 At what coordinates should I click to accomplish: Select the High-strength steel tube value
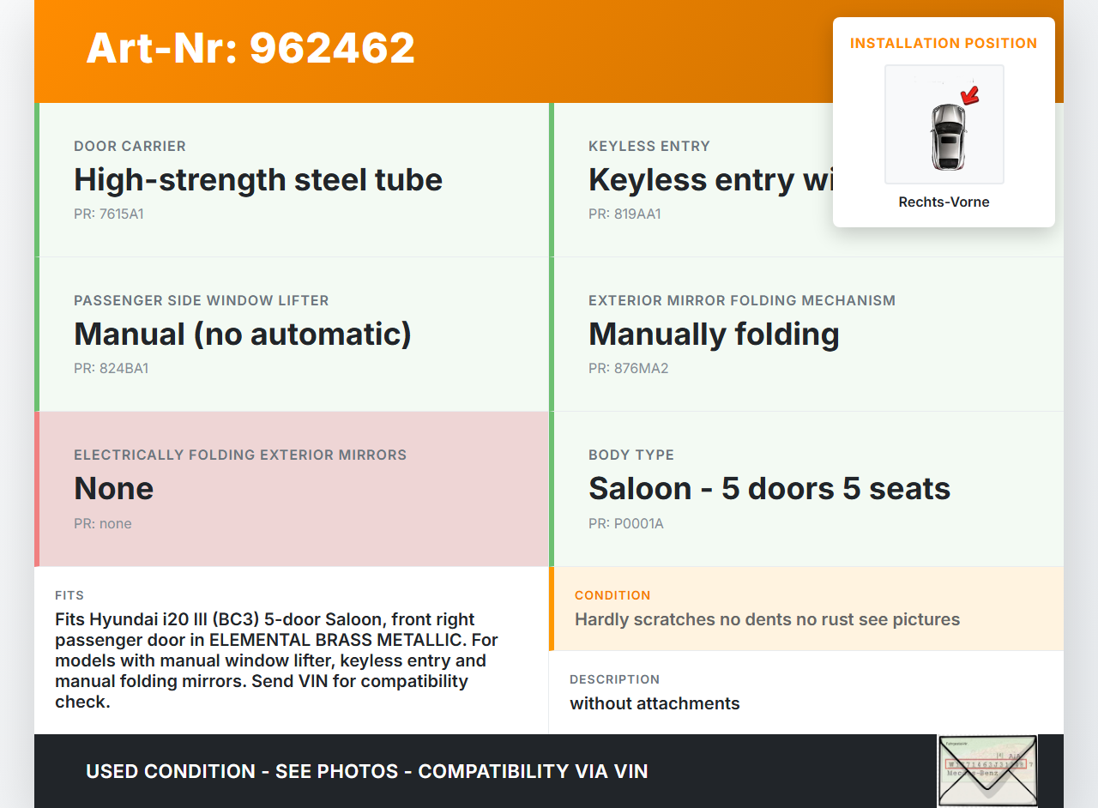(258, 179)
